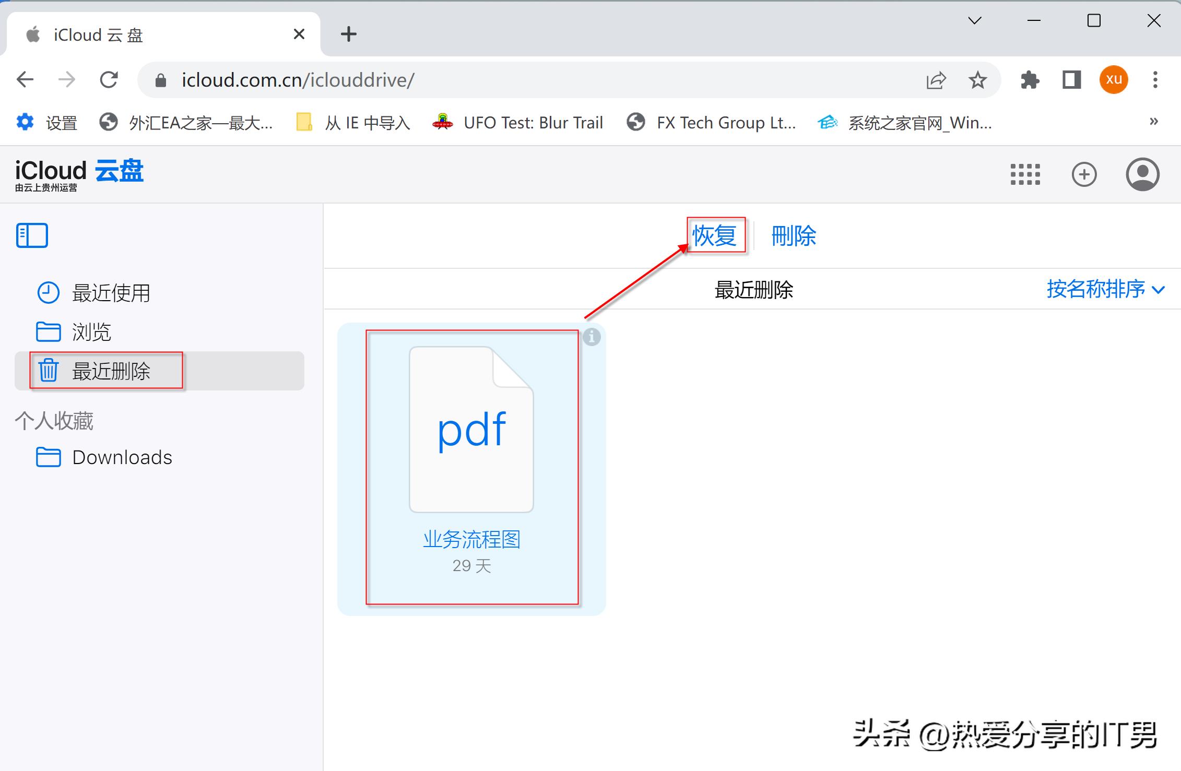The height and width of the screenshot is (771, 1181).
Task: Open the account avatar icon
Action: pyautogui.click(x=1142, y=174)
